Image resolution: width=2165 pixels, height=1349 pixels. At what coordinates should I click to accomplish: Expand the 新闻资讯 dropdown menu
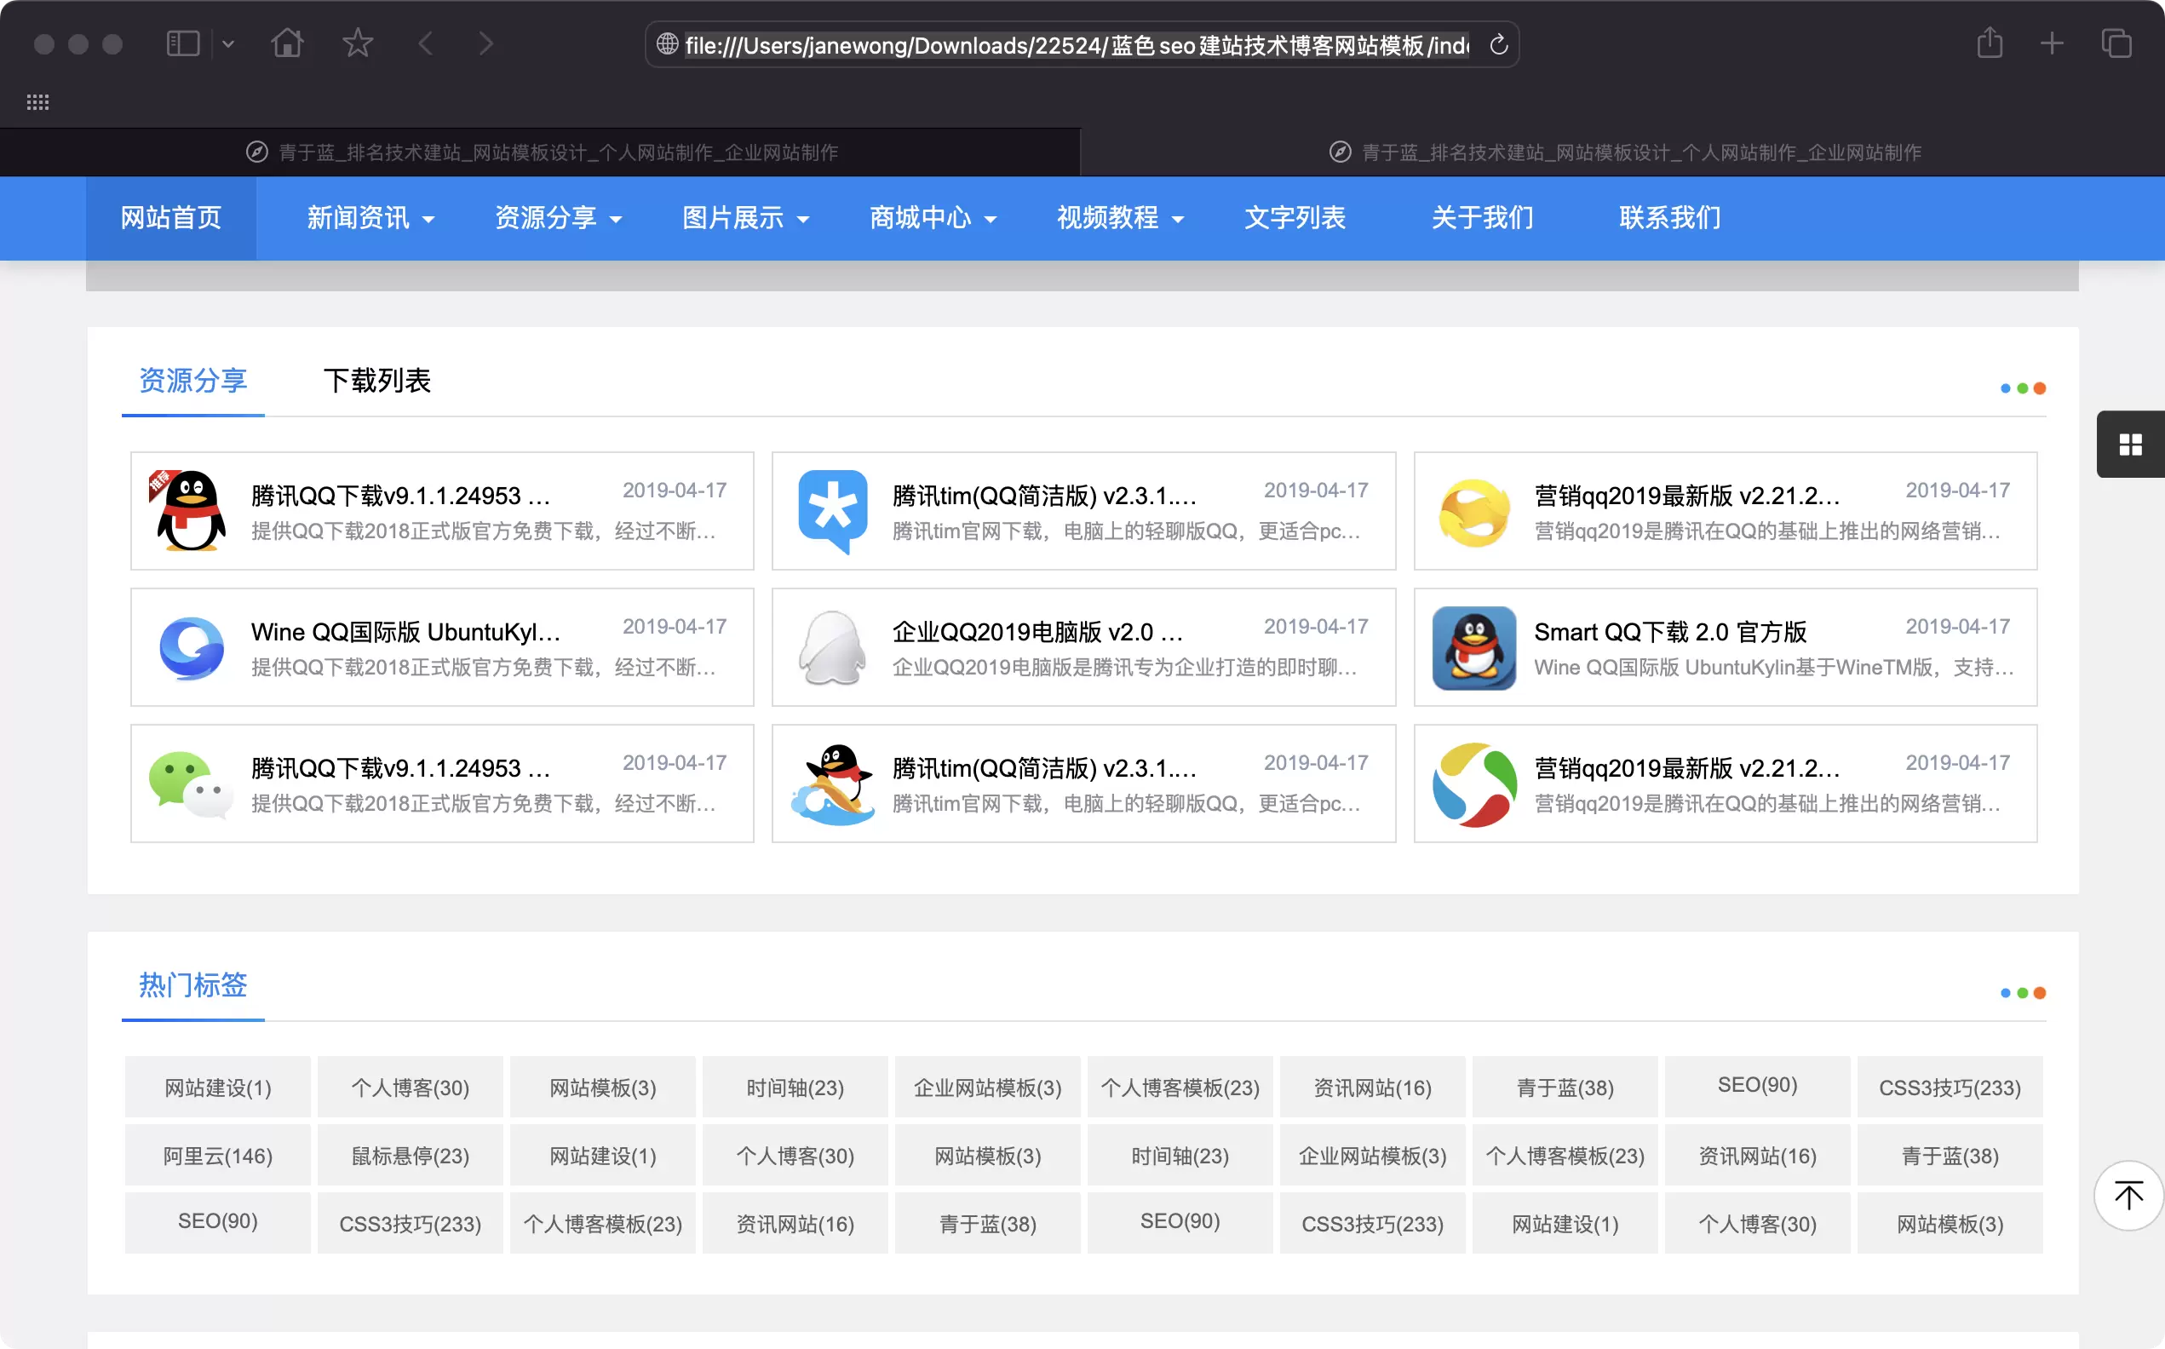point(370,218)
